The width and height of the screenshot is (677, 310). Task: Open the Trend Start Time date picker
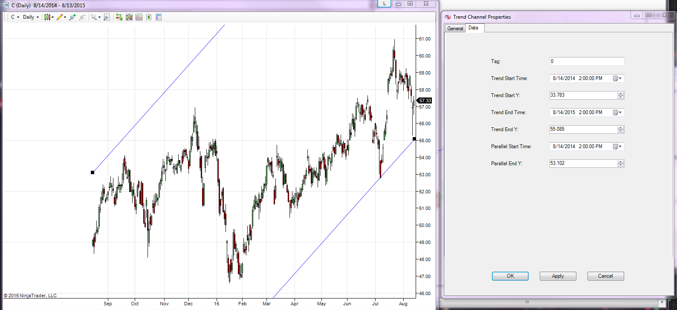pos(617,78)
